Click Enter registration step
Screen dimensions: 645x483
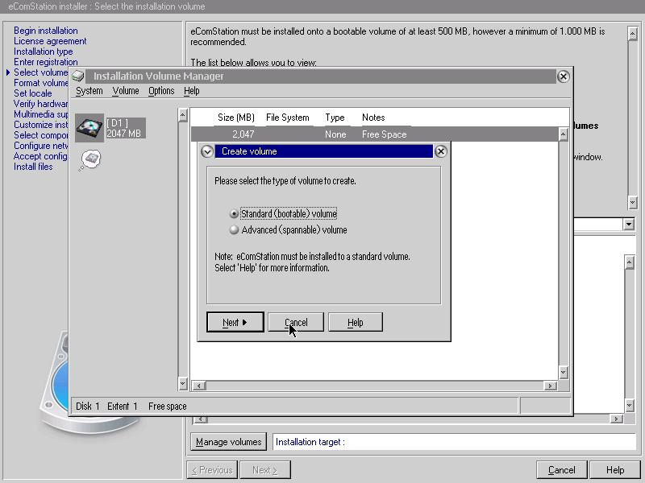[x=46, y=62]
